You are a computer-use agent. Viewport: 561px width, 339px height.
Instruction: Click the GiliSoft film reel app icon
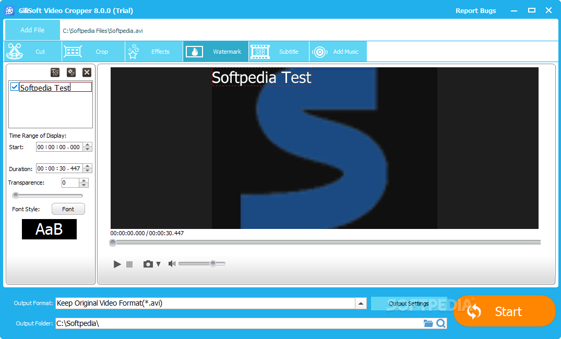10,11
